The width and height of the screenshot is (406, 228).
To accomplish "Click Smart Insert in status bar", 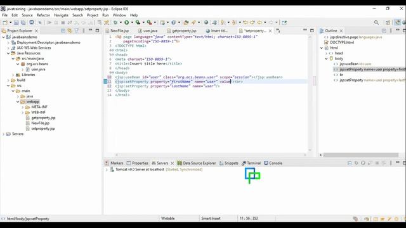I will pos(211,218).
